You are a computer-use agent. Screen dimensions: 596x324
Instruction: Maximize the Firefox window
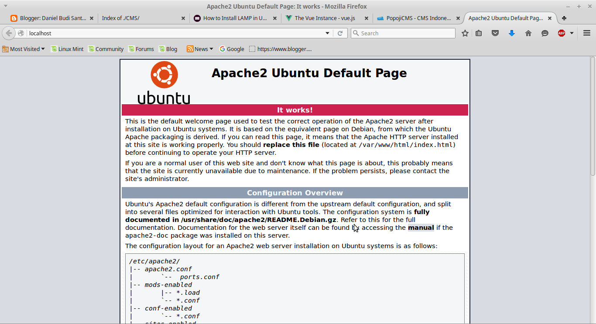point(579,6)
